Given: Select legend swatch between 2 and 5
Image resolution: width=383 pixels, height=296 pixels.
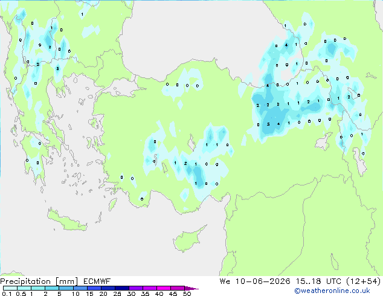Looking at the screenshot, I should 52,288.
